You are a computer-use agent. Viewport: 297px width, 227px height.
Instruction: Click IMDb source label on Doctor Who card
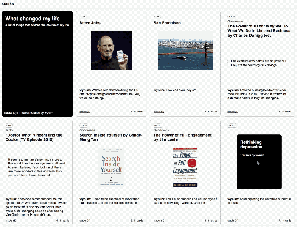pos(9,130)
